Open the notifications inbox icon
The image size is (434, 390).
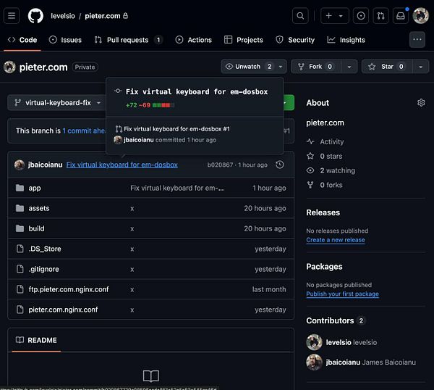[401, 16]
